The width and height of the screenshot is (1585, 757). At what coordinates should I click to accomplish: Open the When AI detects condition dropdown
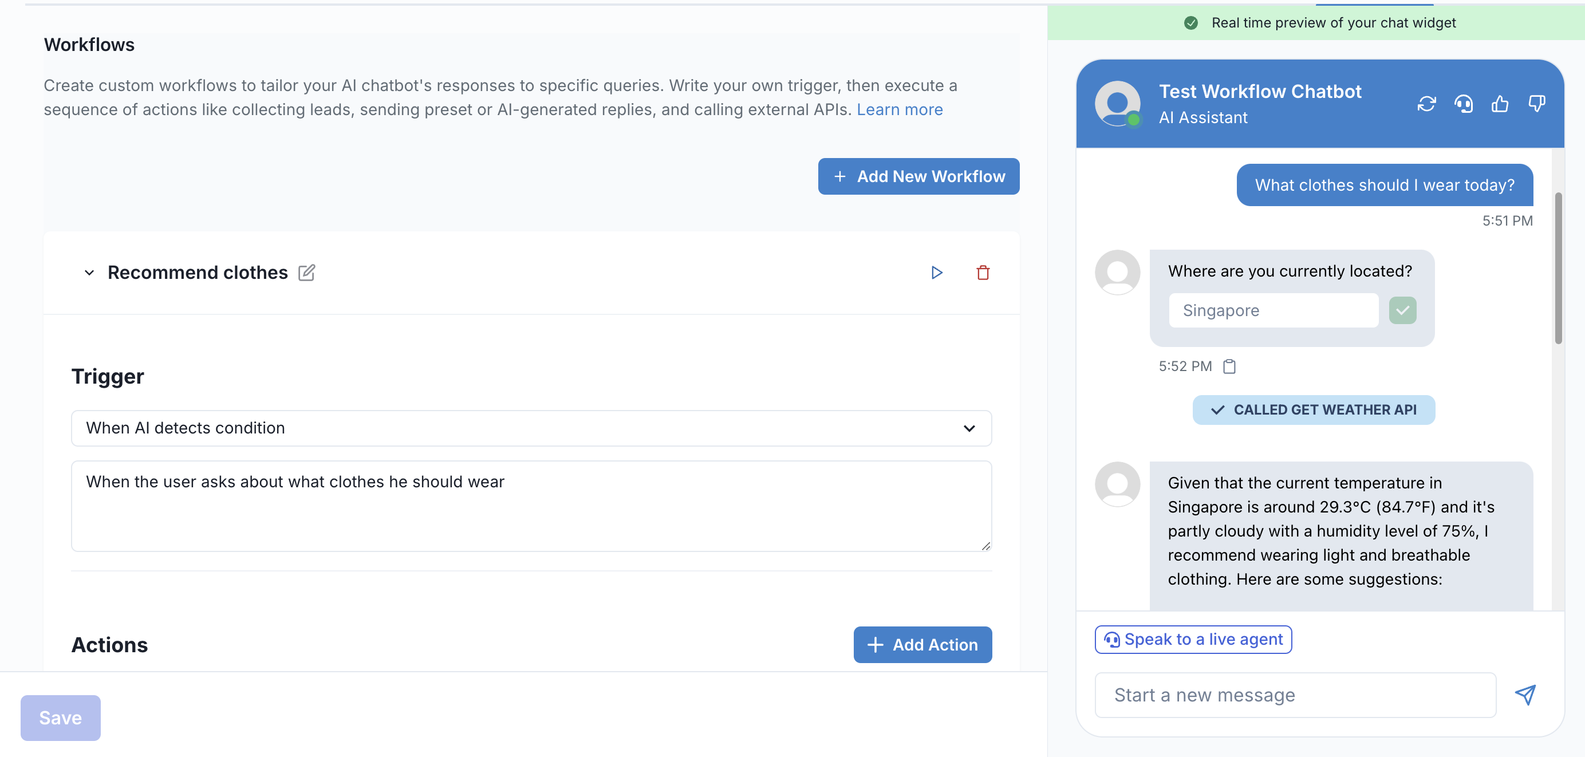pos(531,428)
